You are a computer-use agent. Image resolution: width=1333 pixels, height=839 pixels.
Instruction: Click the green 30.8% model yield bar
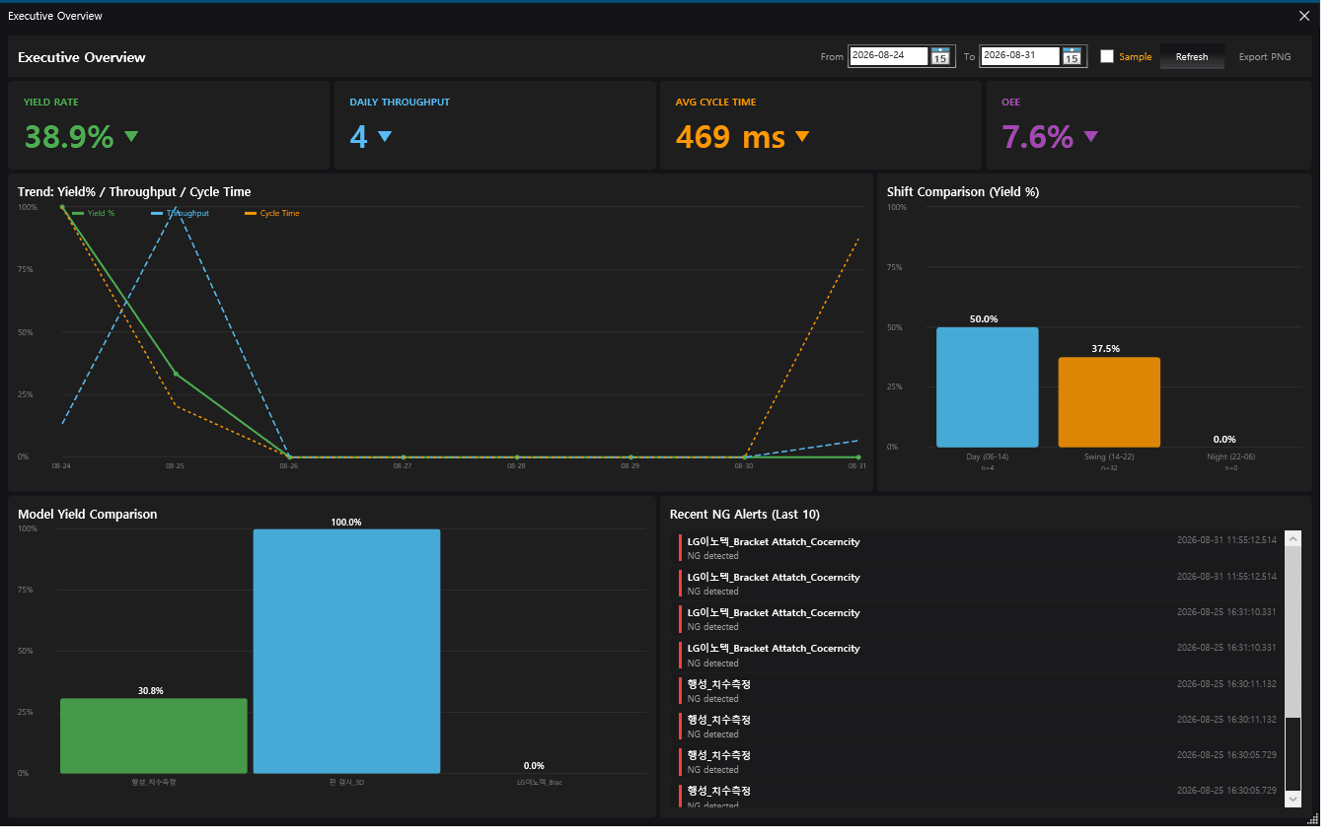click(154, 735)
